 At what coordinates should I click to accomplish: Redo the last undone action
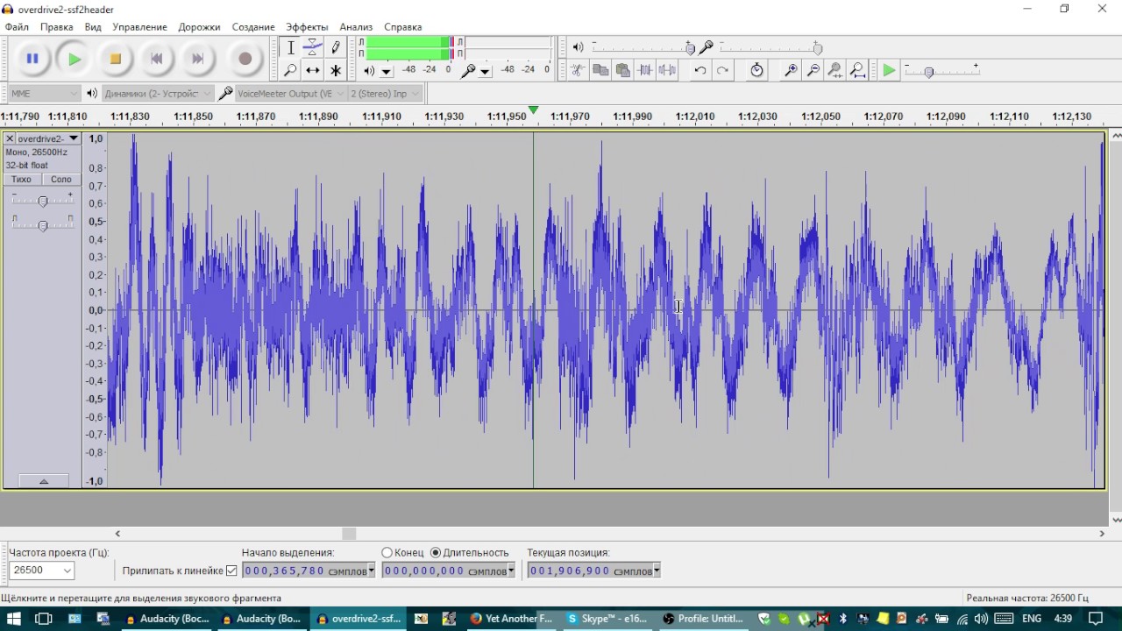(x=722, y=70)
